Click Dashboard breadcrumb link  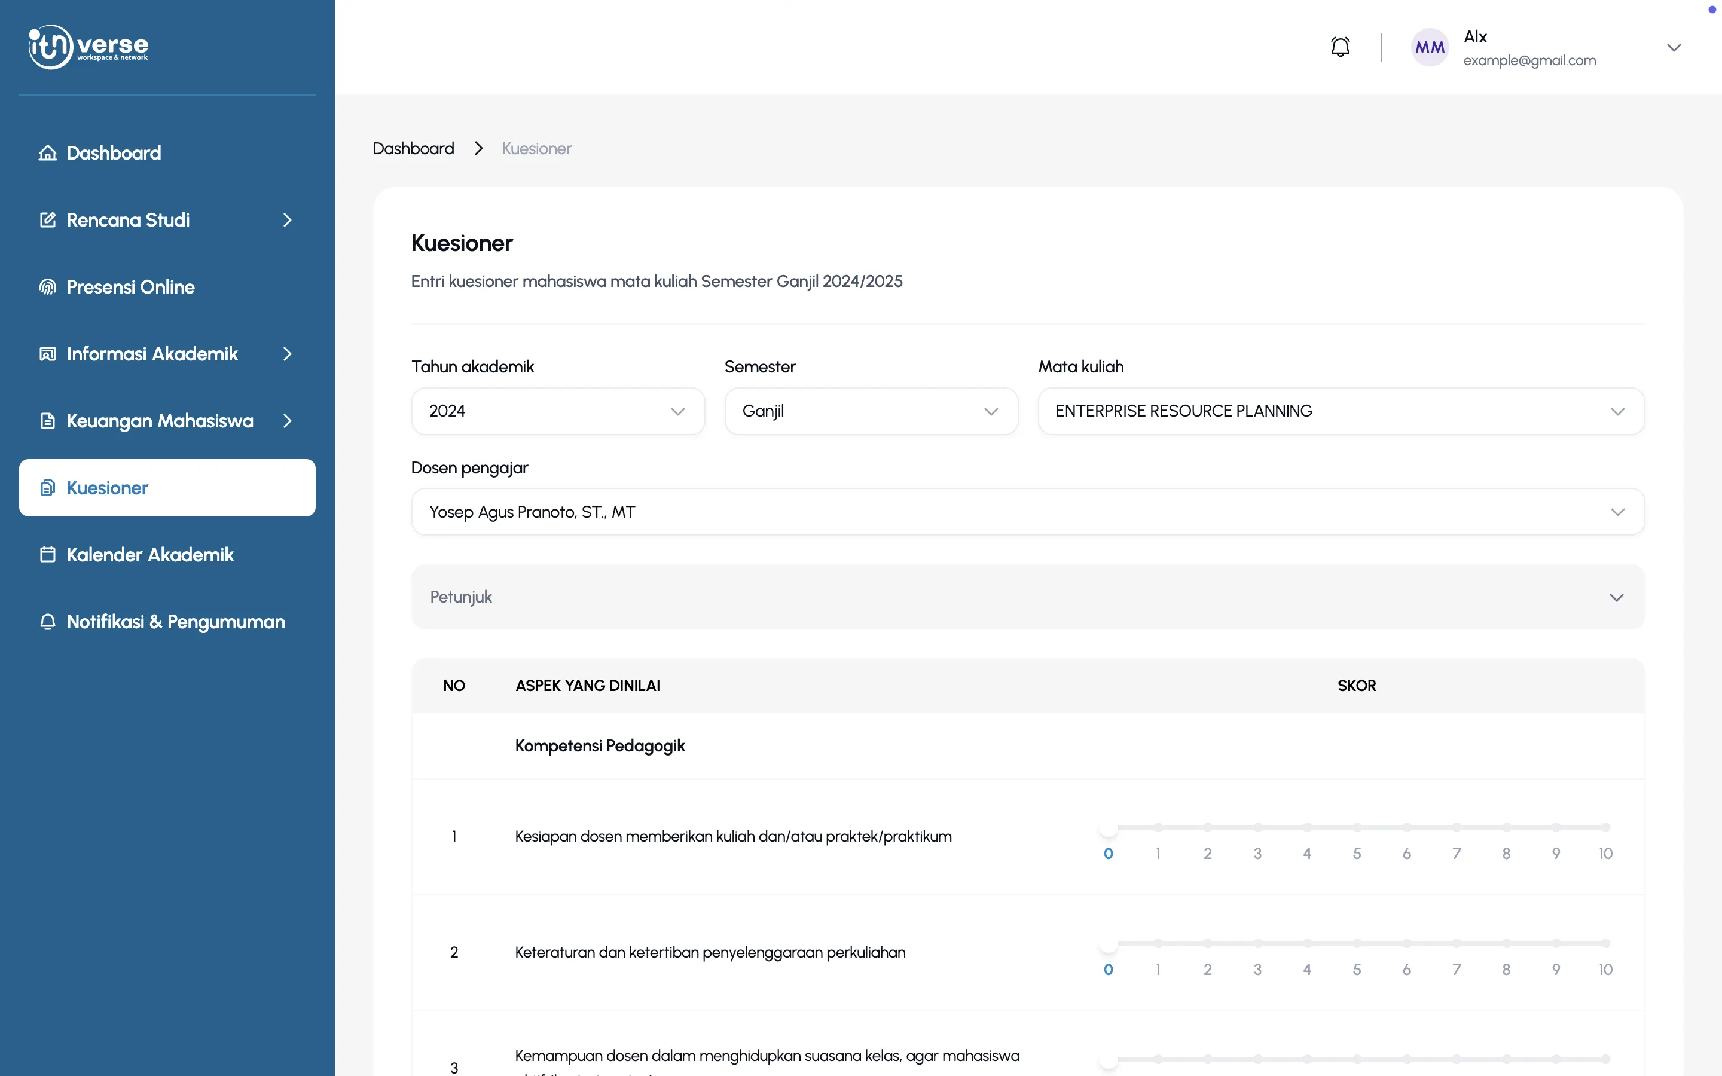413,148
